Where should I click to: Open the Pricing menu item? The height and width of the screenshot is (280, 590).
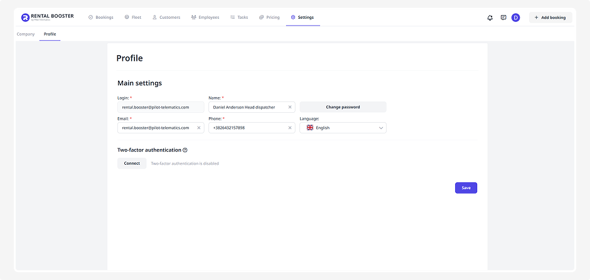269,18
